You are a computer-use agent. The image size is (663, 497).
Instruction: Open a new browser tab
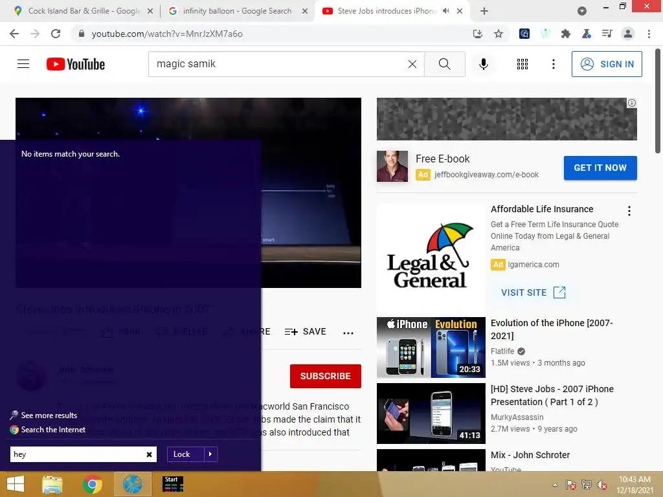(x=484, y=11)
